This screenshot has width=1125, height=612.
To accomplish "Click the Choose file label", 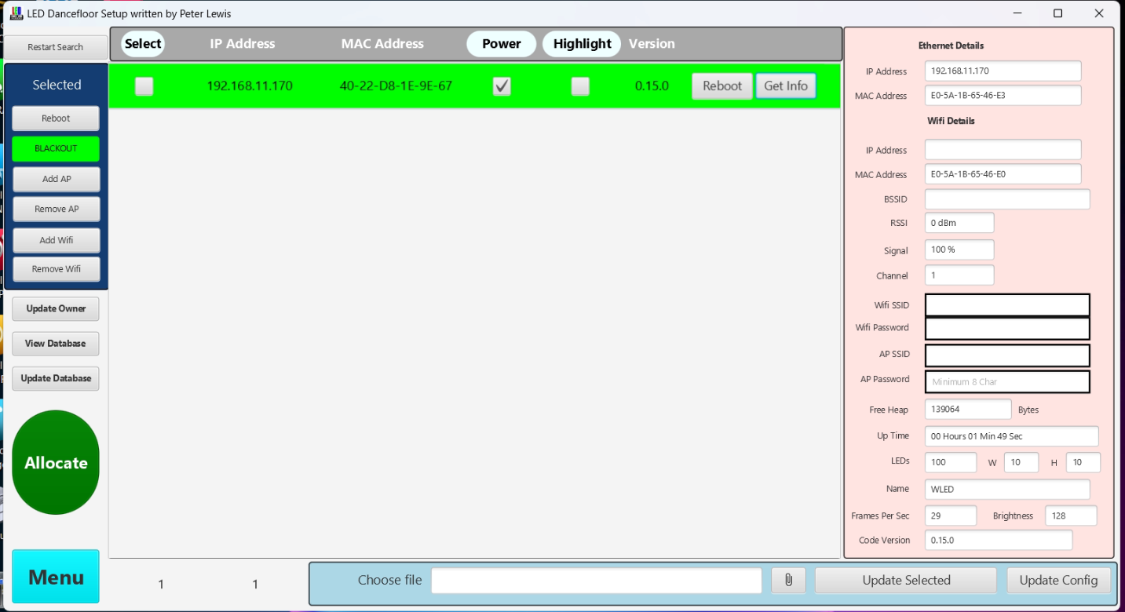I will [x=389, y=581].
